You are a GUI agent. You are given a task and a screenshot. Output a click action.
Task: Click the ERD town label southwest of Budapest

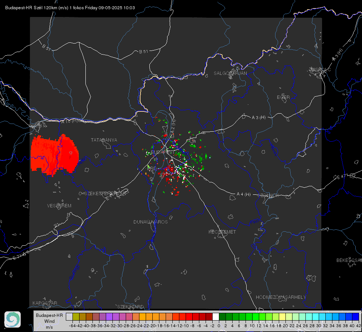pos(152,169)
